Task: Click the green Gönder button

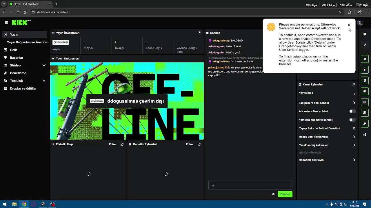Action: tap(285, 194)
